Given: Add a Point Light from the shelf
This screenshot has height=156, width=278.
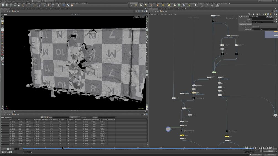Looking at the screenshot, I should coord(136,6).
